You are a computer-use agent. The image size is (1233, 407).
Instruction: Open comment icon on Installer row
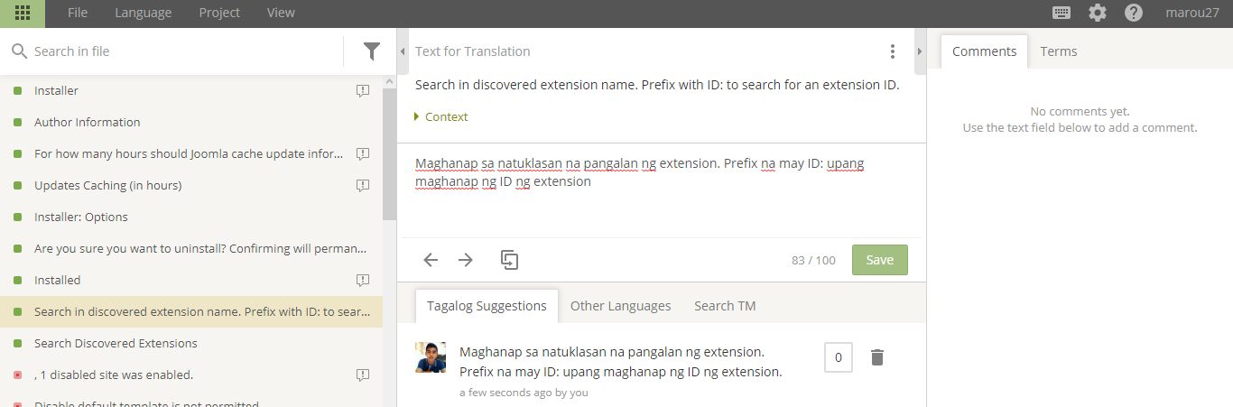363,90
